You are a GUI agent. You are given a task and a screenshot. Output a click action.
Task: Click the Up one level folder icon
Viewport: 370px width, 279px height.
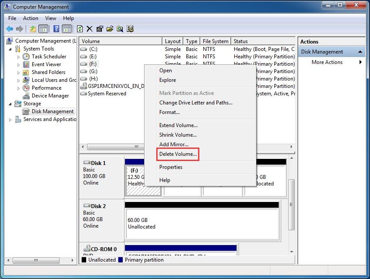(x=33, y=29)
